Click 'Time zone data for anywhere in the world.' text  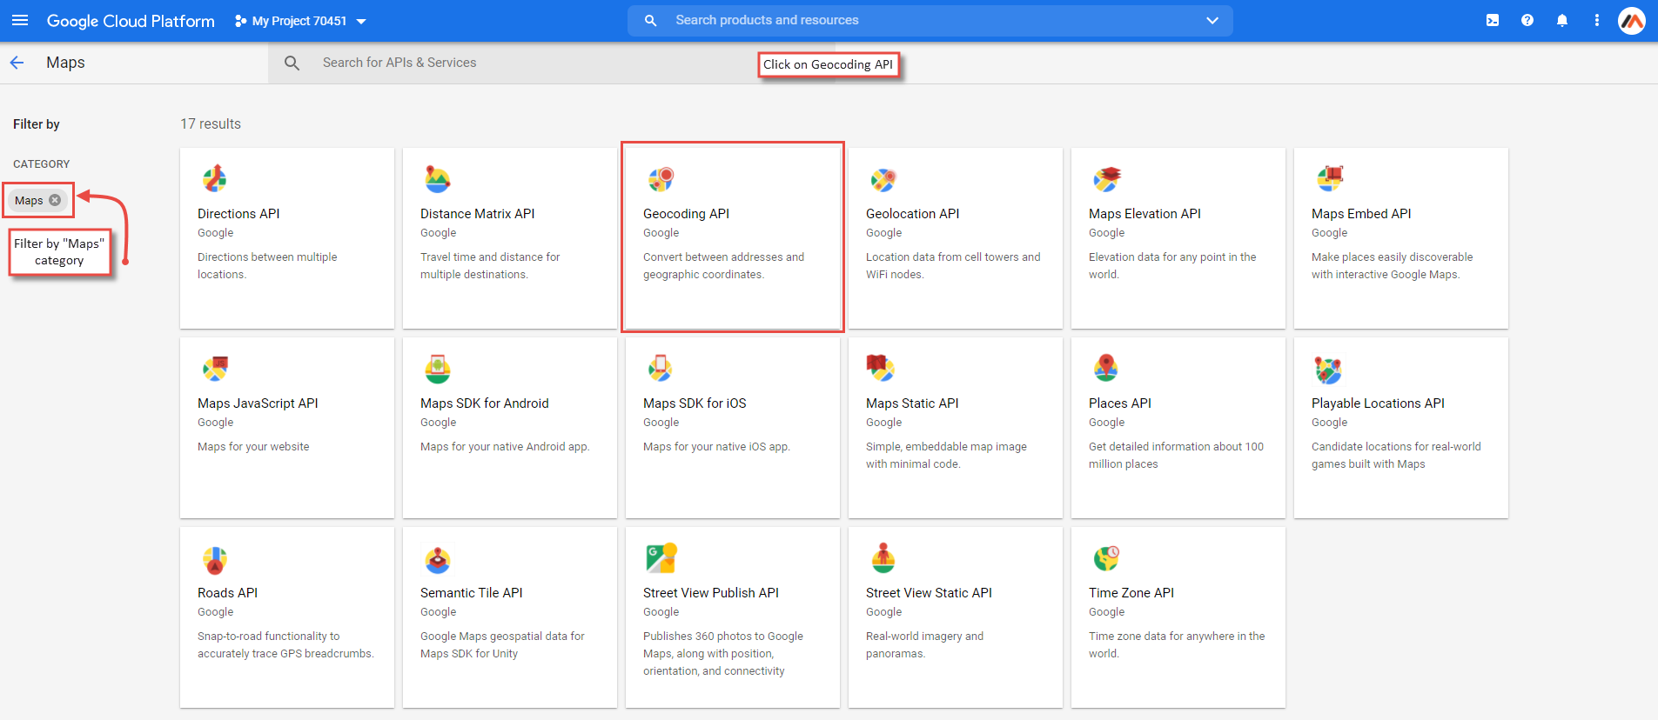coord(1177,645)
